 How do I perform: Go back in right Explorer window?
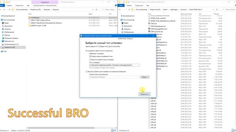120,10
